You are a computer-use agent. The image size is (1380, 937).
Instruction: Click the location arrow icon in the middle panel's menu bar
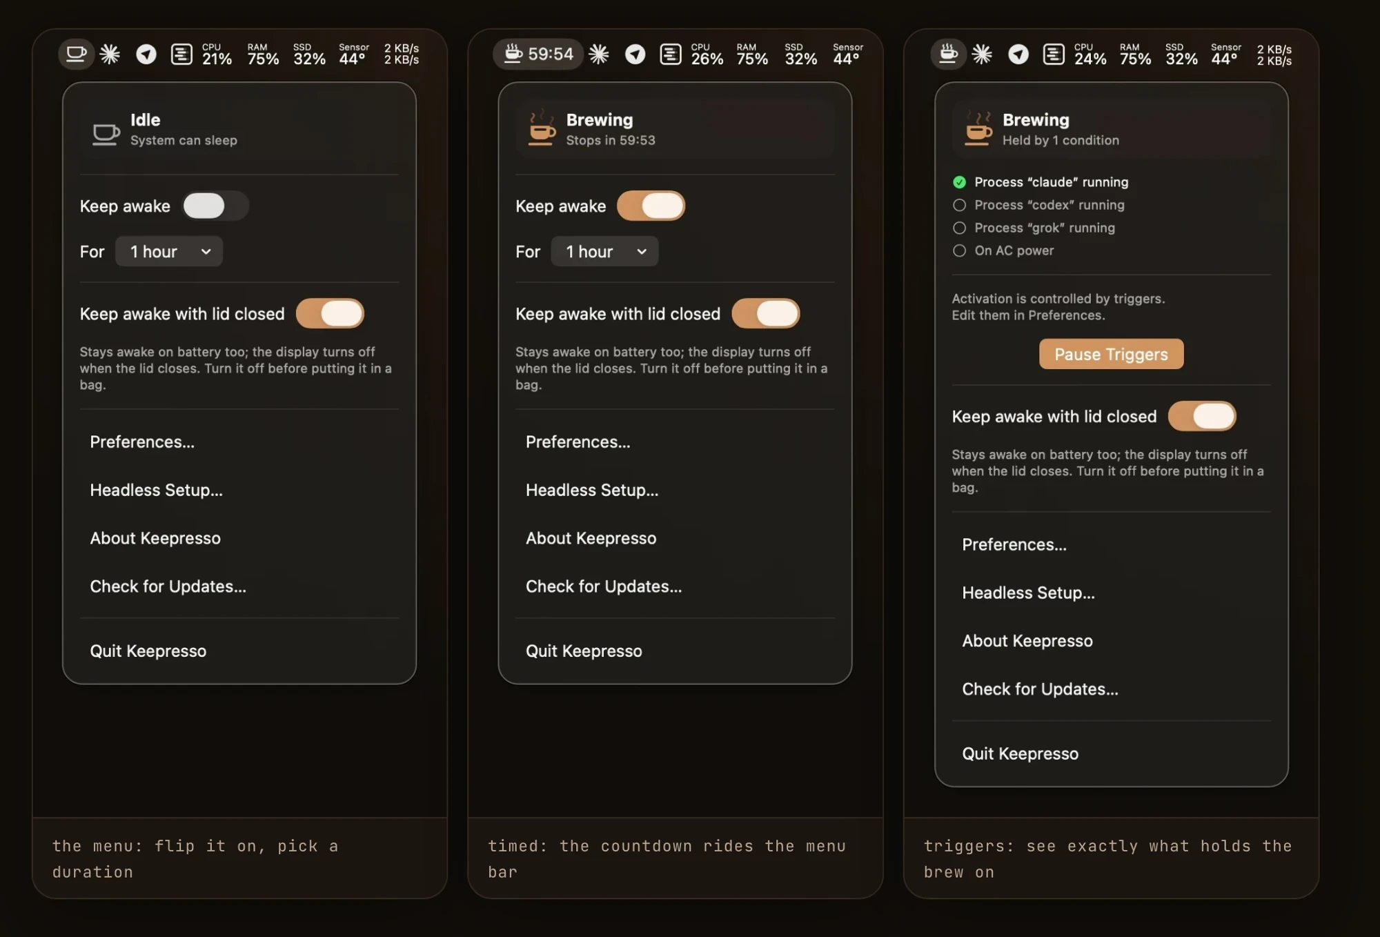(635, 54)
